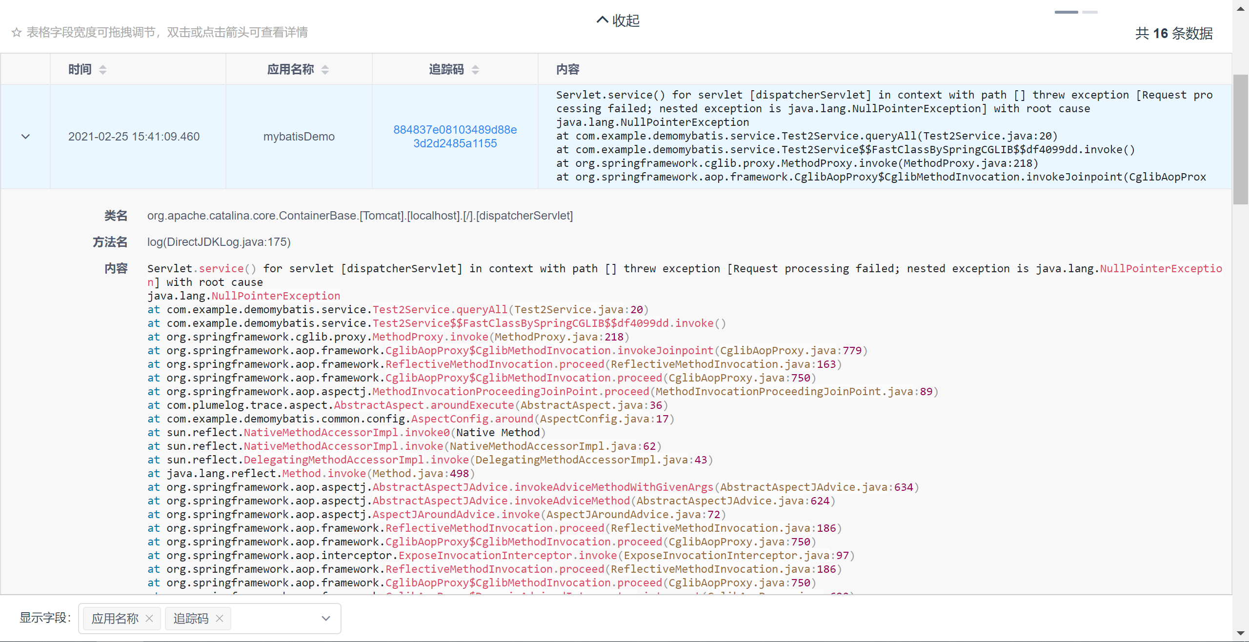Click the scrollbar up arrow
1249x642 pixels.
coord(1241,9)
